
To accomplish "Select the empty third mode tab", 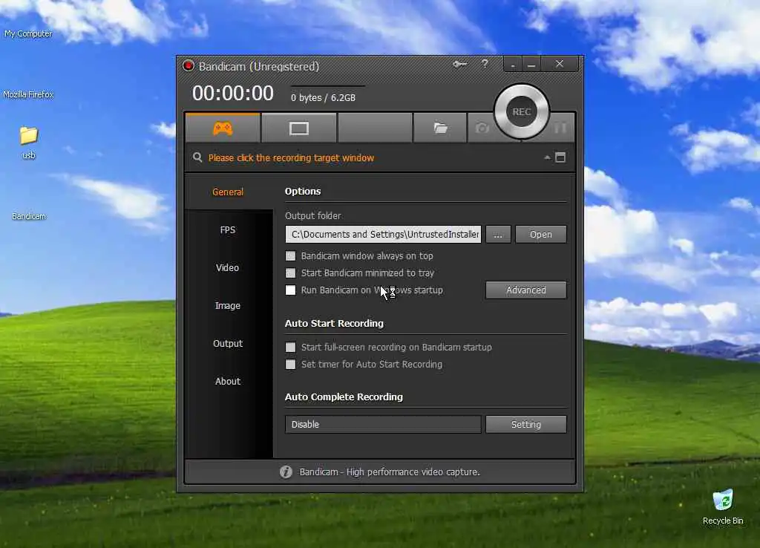I will pyautogui.click(x=375, y=128).
